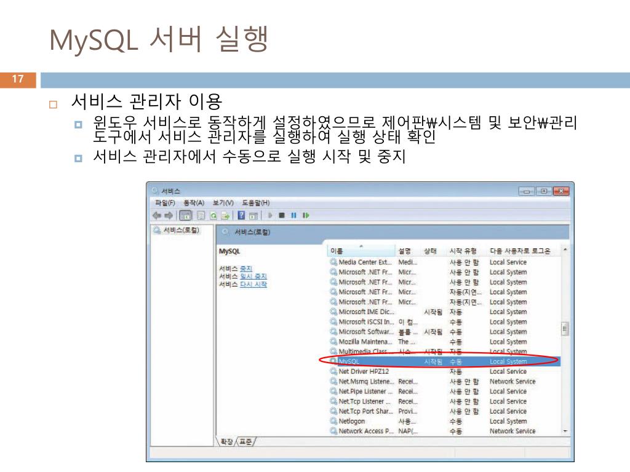Click the Forward arrow in Services toolbar
This screenshot has height=472, width=630.
169,216
